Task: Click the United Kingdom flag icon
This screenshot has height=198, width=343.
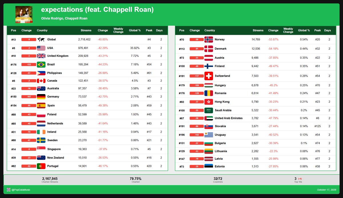Action: [x=41, y=56]
